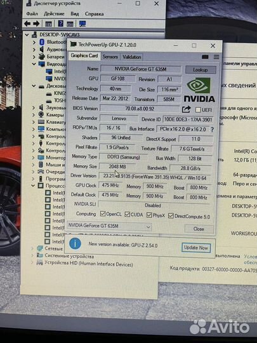The image size is (257, 343).
Task: Click the Release Date Mar 22, 2012 value
Action: coord(115,98)
